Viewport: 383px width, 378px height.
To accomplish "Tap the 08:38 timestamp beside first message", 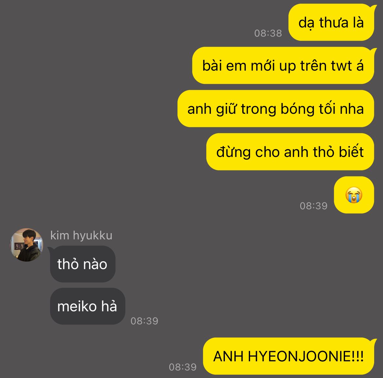I will pyautogui.click(x=268, y=33).
